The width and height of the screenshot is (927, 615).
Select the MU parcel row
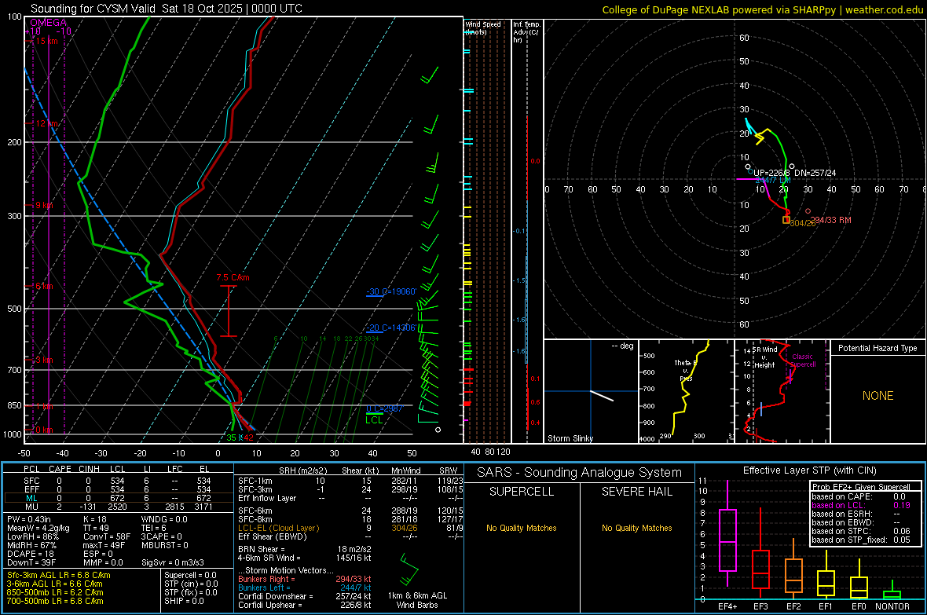(x=118, y=507)
